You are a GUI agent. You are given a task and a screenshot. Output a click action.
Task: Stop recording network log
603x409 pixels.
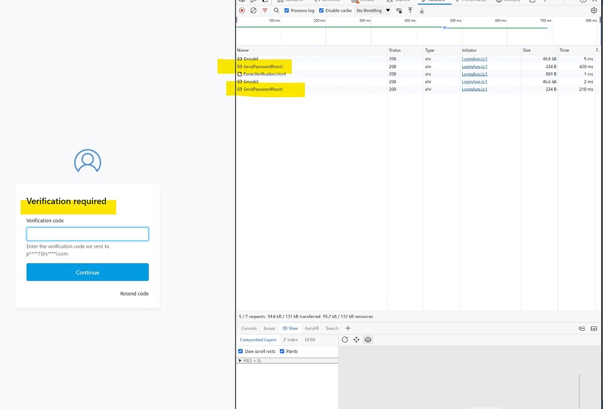[x=241, y=11]
